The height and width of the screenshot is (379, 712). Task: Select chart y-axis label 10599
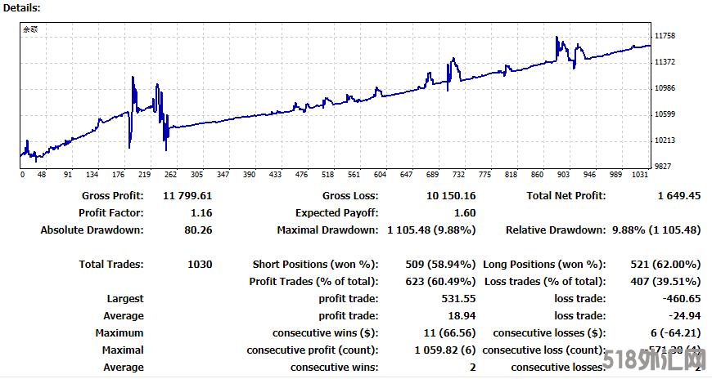665,114
